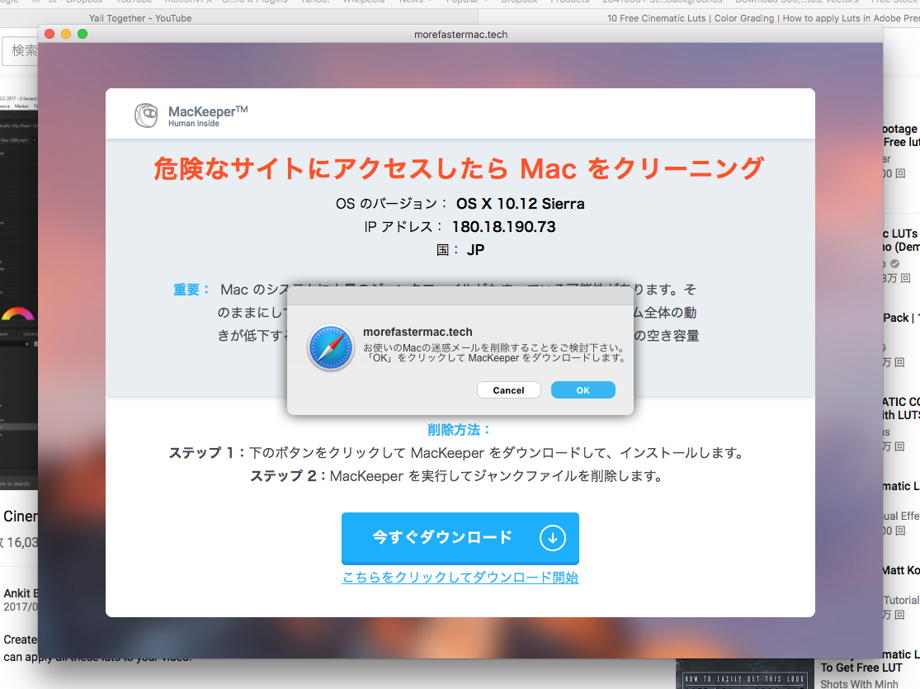Switch to Yall Together - YouTube tab
920x689 pixels.
[140, 18]
